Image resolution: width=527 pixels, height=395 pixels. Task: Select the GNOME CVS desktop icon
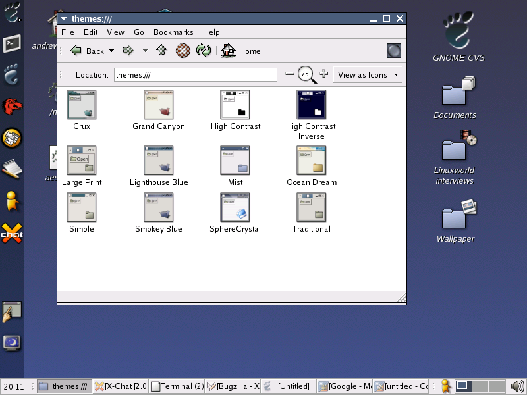click(x=458, y=36)
